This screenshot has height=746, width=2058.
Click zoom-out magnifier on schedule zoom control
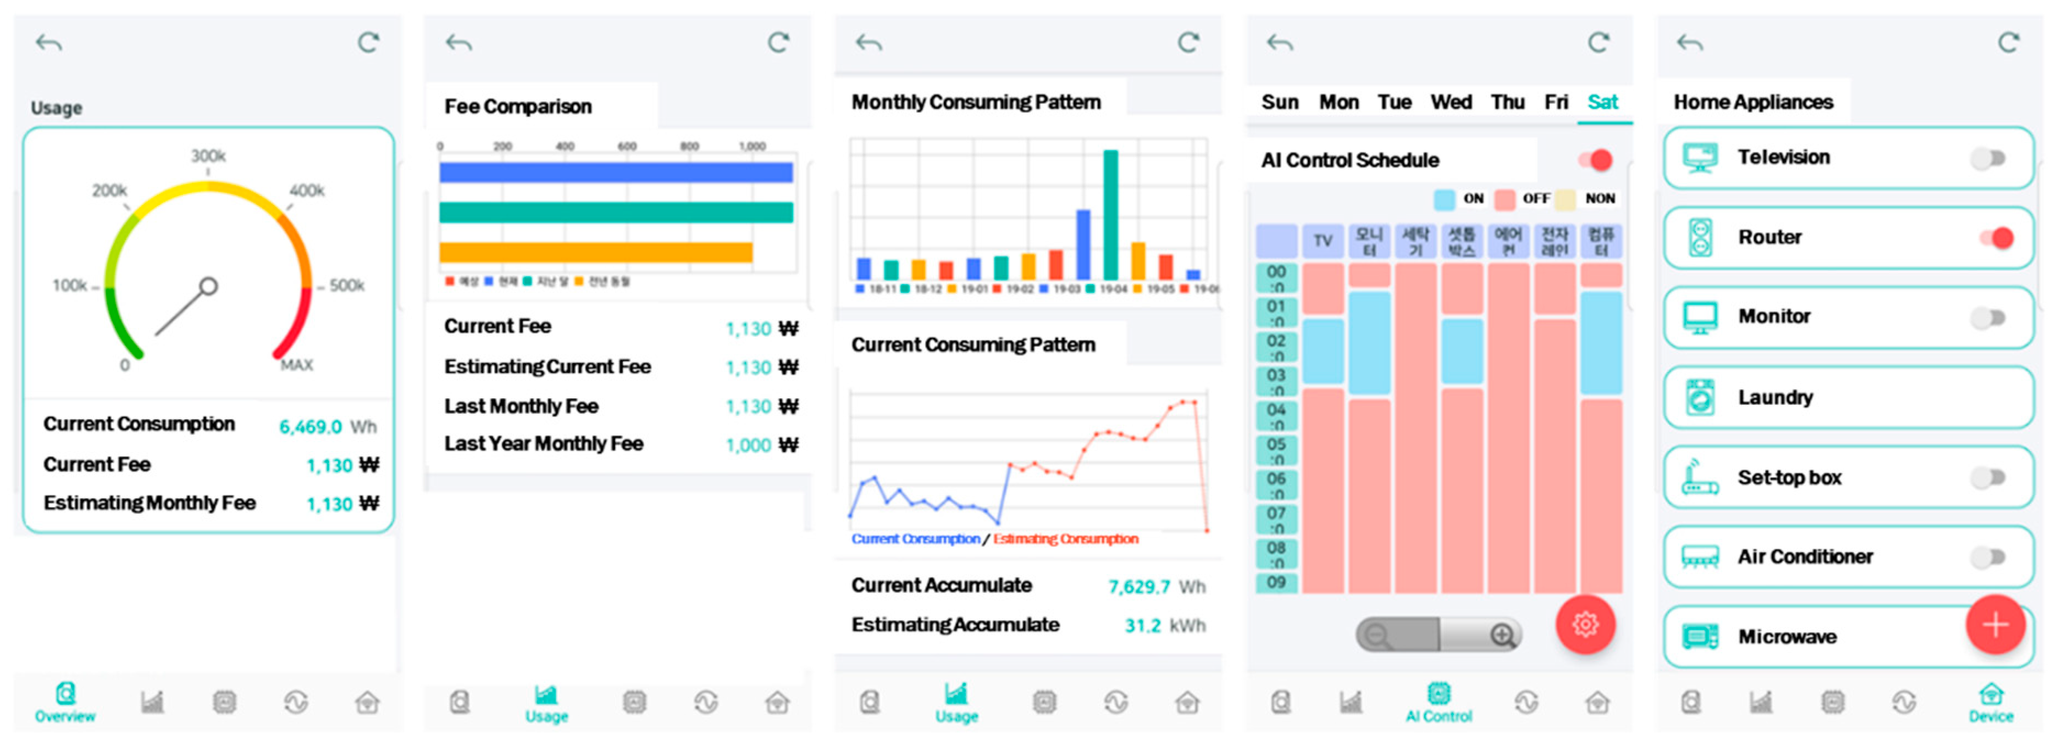point(1377,635)
